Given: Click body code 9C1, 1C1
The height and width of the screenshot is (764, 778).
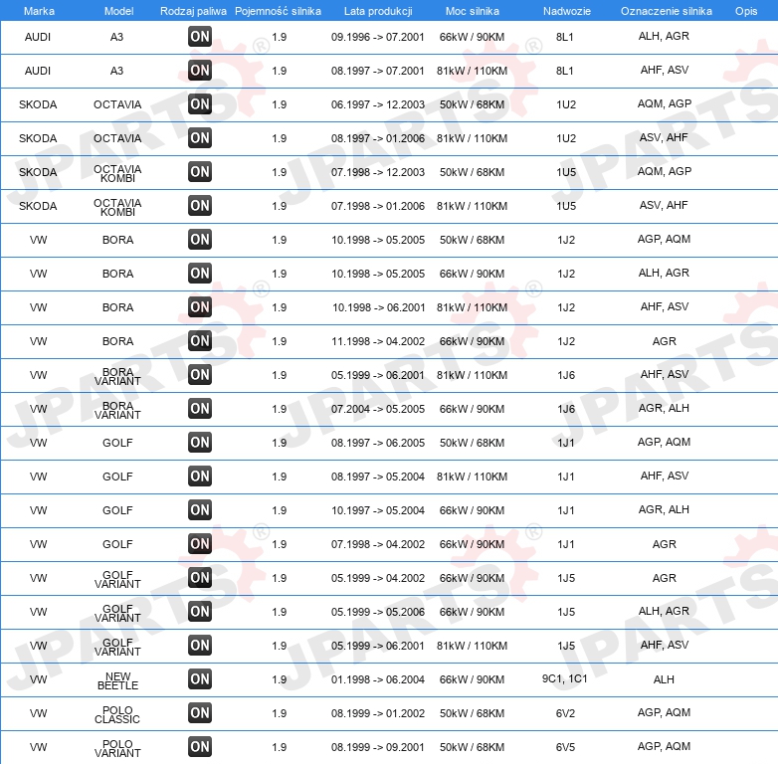Looking at the screenshot, I should (565, 678).
